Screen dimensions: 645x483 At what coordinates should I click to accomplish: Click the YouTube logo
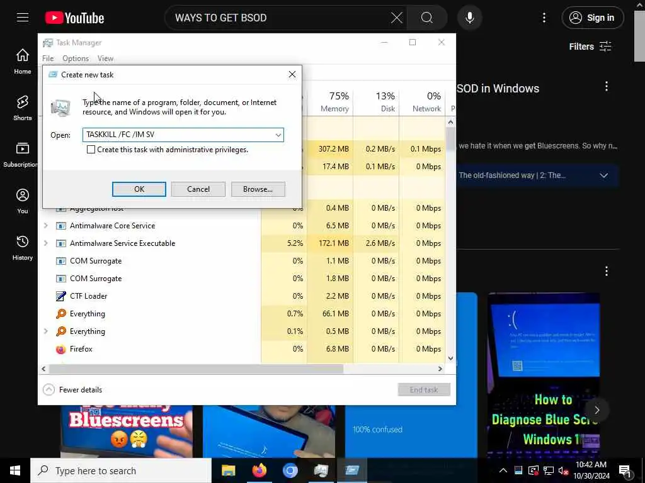(74, 18)
